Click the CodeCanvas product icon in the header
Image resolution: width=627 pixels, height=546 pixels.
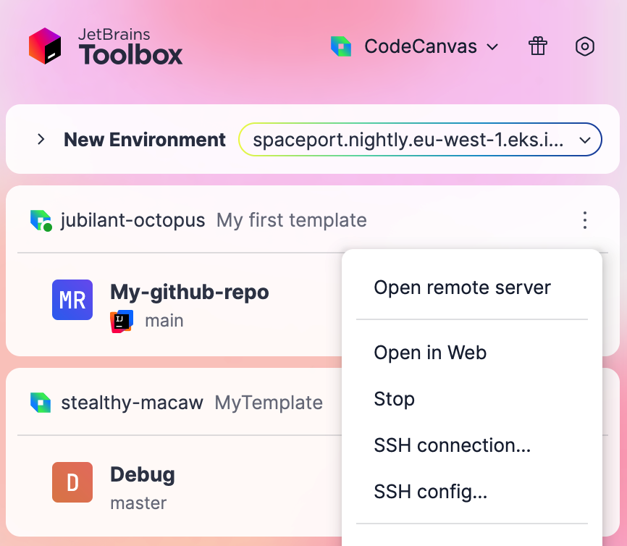340,46
